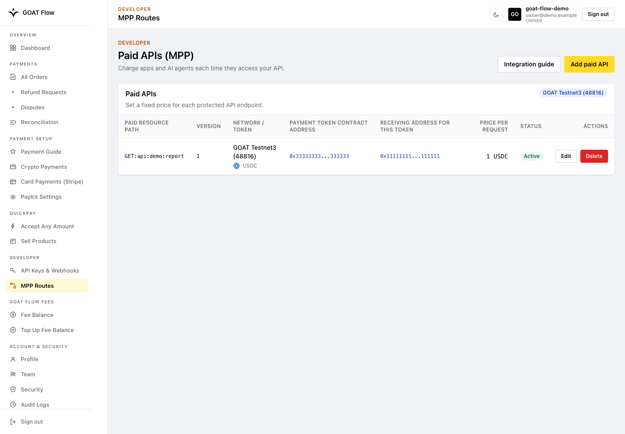Click the All Orders document icon
The width and height of the screenshot is (625, 434).
pyautogui.click(x=13, y=77)
